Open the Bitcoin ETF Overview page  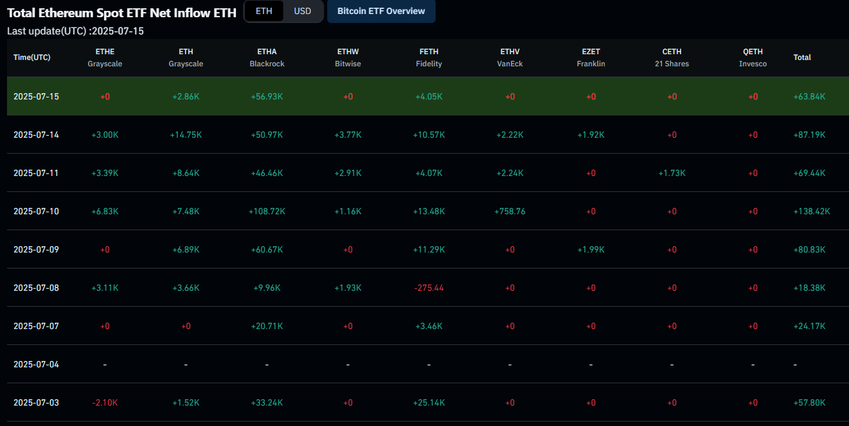pyautogui.click(x=381, y=11)
